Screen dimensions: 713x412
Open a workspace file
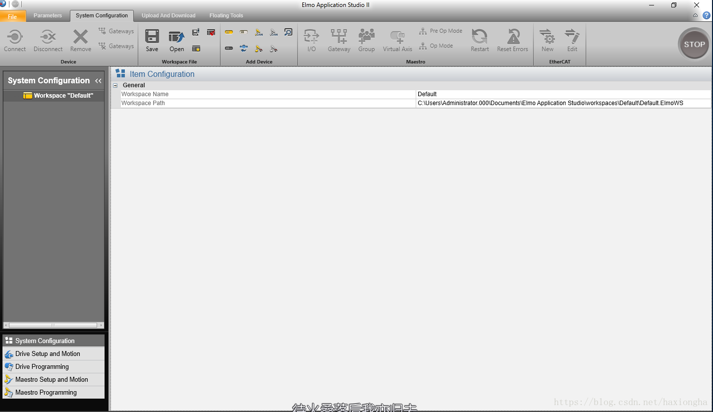pyautogui.click(x=177, y=40)
